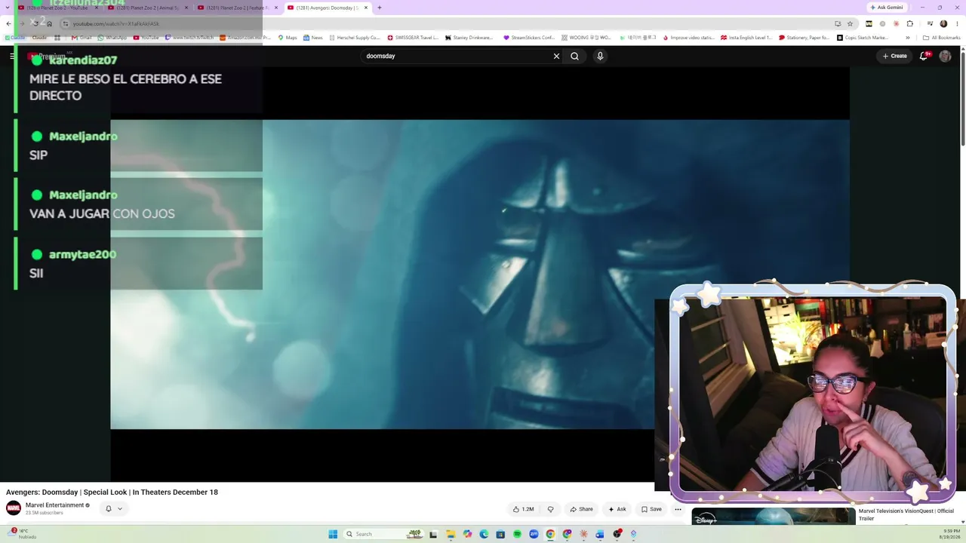Image resolution: width=966 pixels, height=543 pixels.
Task: Open the Marvel Entertainment channel avatar
Action: [x=14, y=508]
